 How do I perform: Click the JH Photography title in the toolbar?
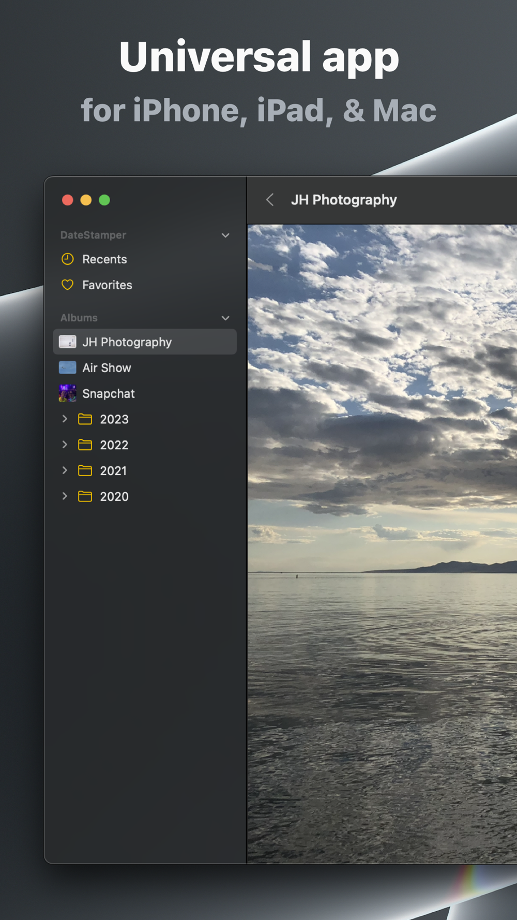point(344,200)
